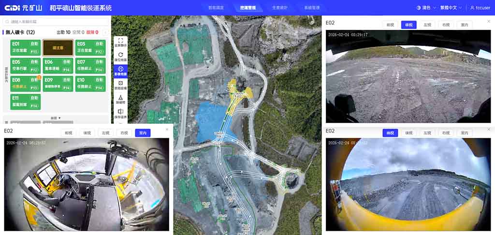Screen dimensions: 495x235
Task: Select the obstacle cone icon on map toolbar
Action: click(x=120, y=97)
